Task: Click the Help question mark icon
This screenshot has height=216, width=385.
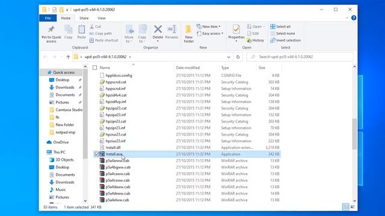Action: click(x=354, y=18)
